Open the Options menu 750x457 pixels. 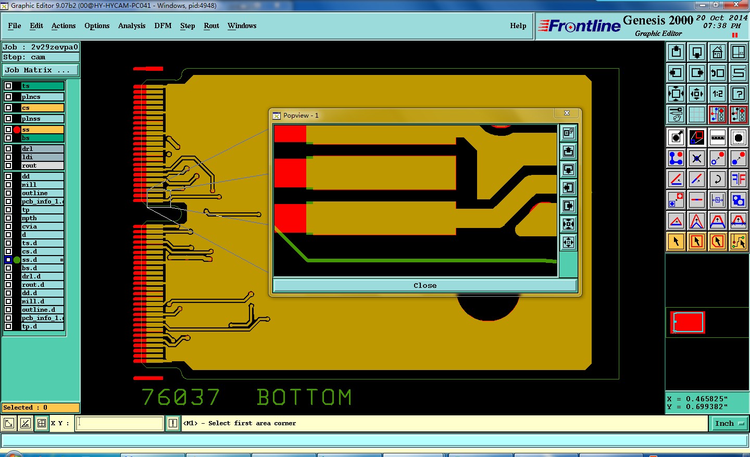(x=97, y=26)
